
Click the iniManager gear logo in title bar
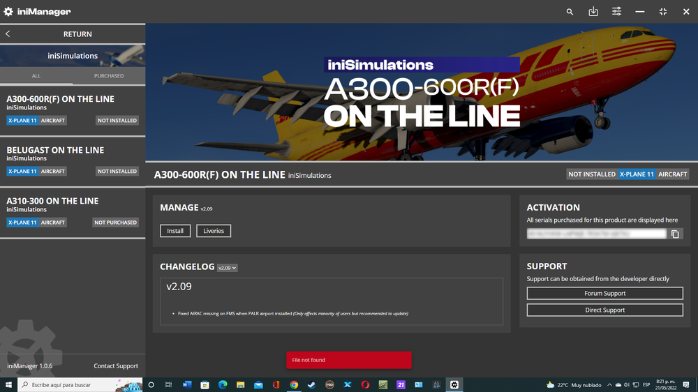click(8, 12)
